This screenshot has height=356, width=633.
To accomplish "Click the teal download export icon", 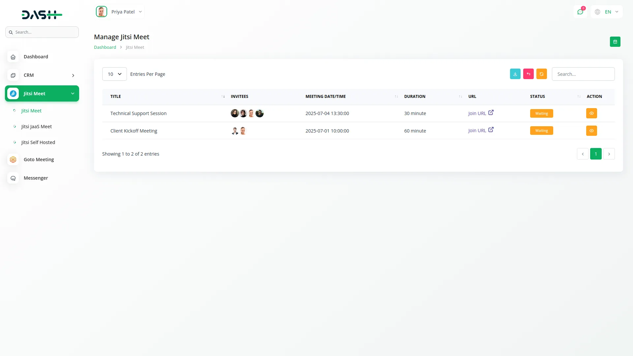I will pyautogui.click(x=515, y=74).
